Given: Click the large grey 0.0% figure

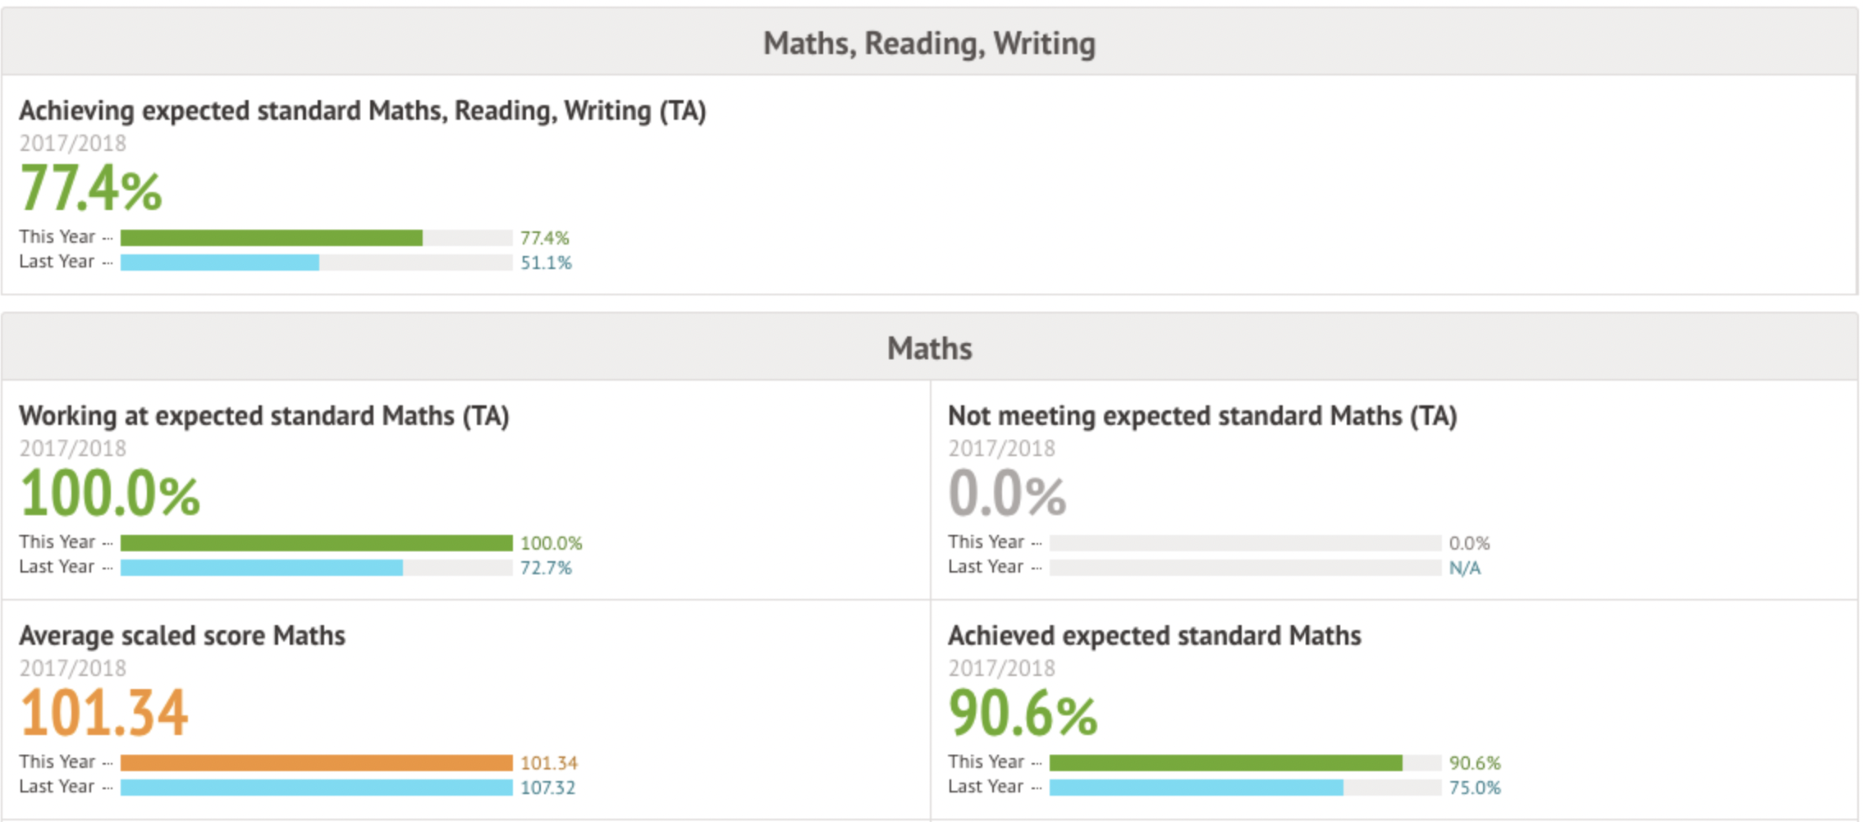Looking at the screenshot, I should click(1006, 494).
